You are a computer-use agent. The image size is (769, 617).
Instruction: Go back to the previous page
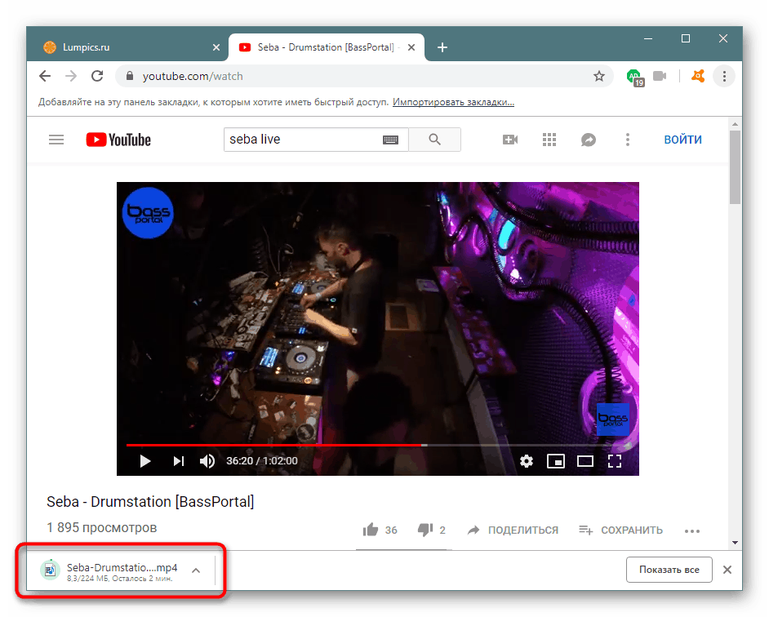[45, 76]
